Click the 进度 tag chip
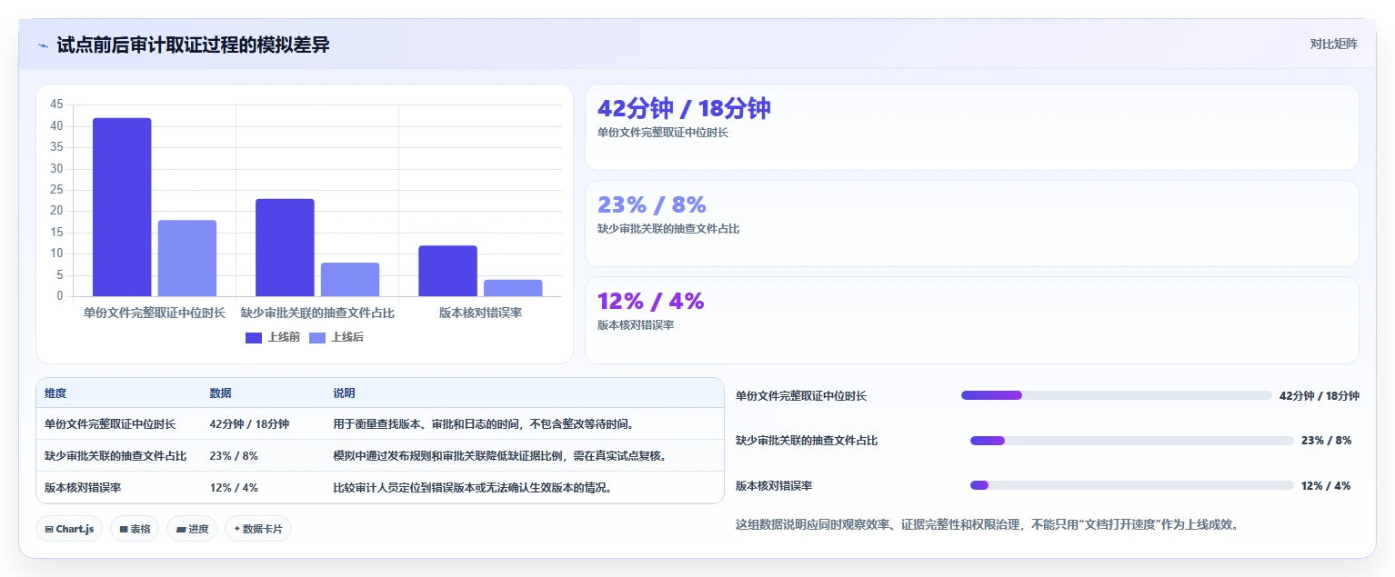 pos(192,529)
